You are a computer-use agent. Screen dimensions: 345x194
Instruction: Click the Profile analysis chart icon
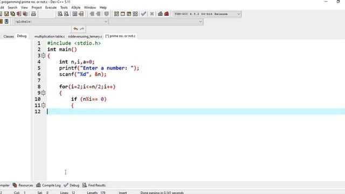pyautogui.click(x=161, y=14)
